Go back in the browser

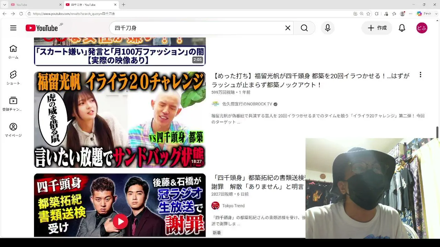pos(4,14)
